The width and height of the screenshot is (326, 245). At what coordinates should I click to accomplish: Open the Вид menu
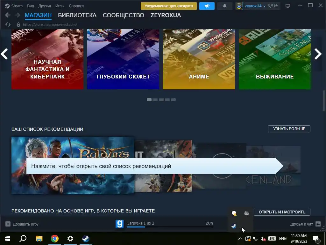(x=31, y=6)
